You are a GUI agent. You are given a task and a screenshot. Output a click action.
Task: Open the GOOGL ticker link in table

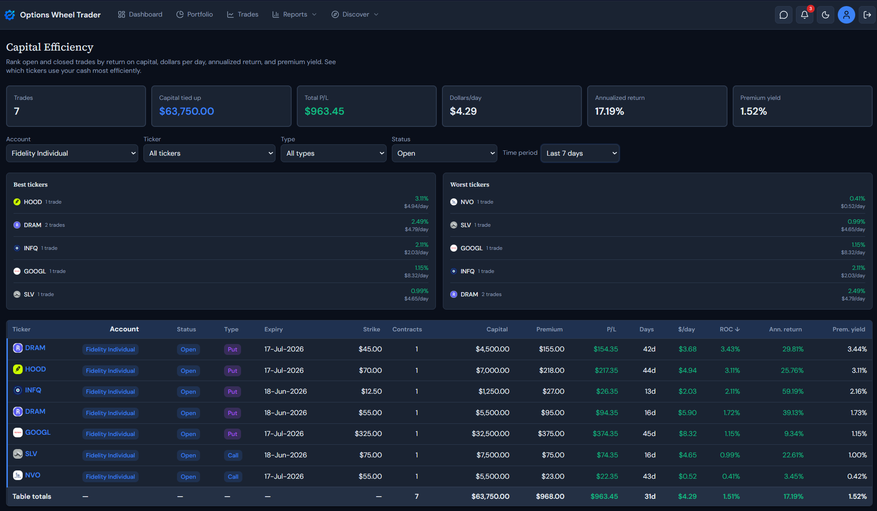pyautogui.click(x=38, y=433)
